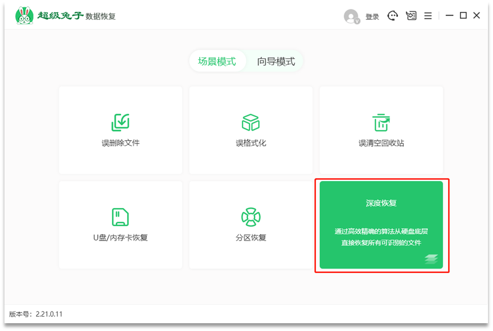Minimize the data recovery window
Screen dimensions: 493x331
click(x=449, y=16)
